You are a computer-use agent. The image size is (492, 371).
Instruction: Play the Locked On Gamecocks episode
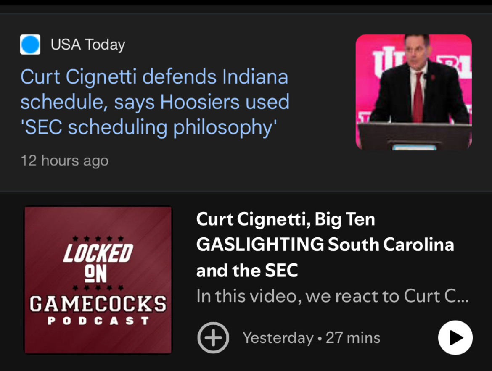(455, 337)
